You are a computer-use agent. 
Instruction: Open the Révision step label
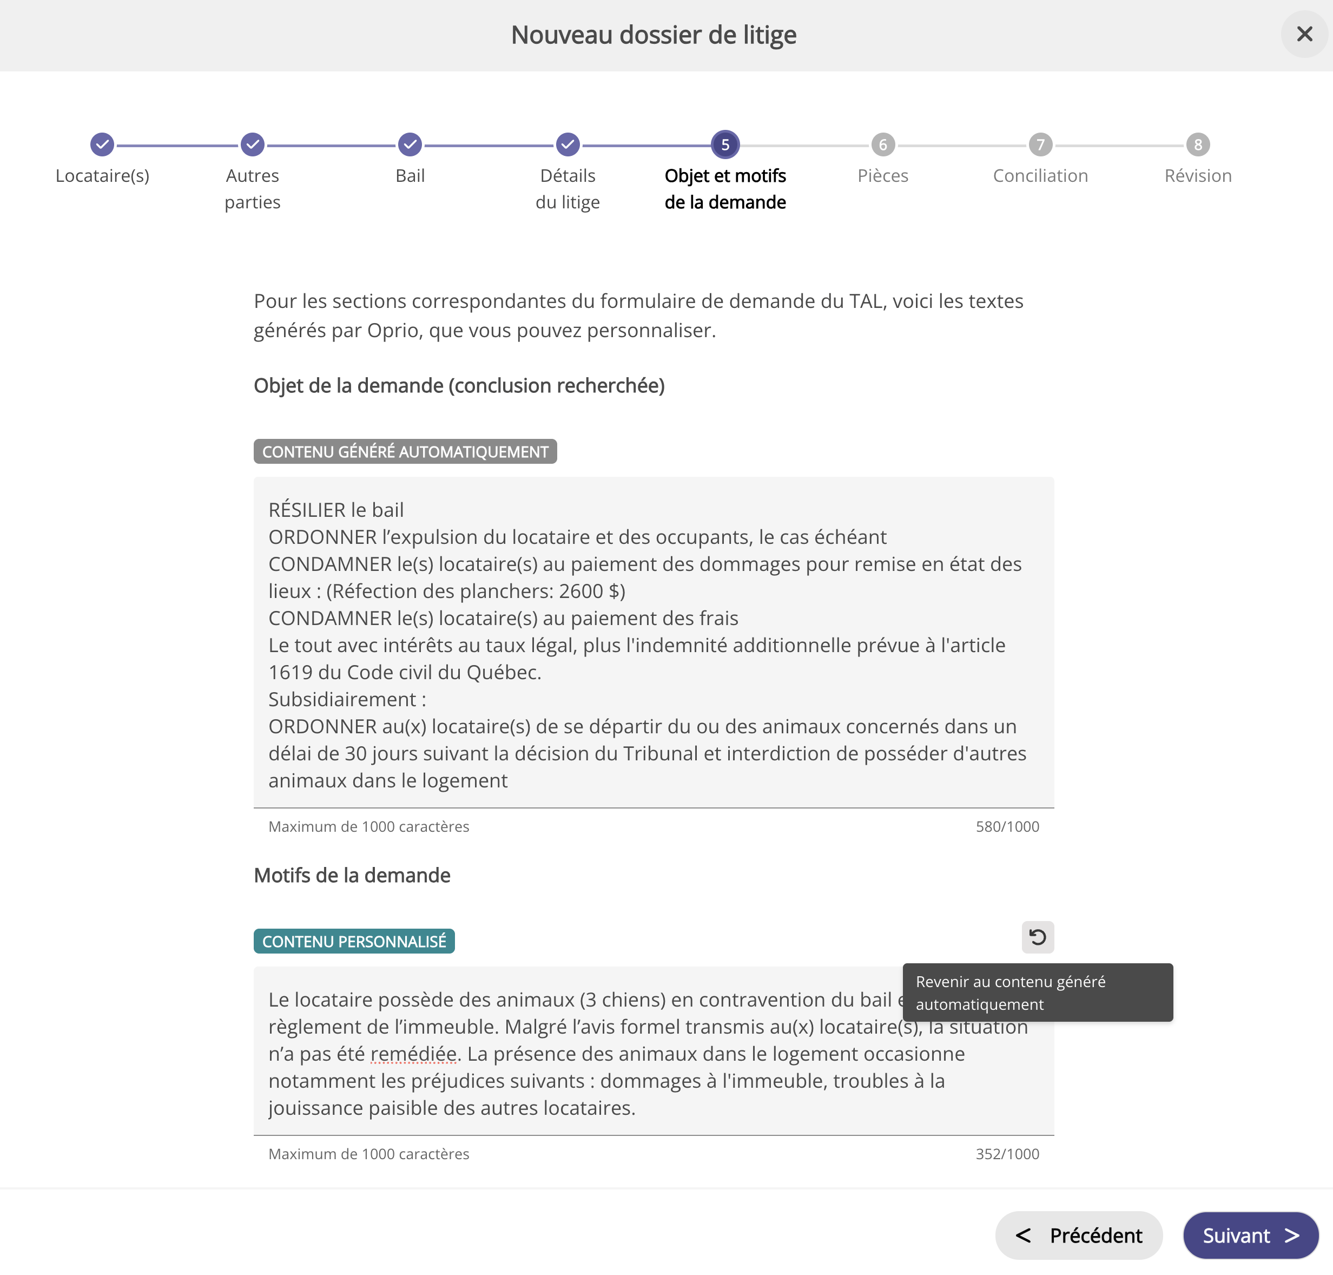click(1198, 176)
